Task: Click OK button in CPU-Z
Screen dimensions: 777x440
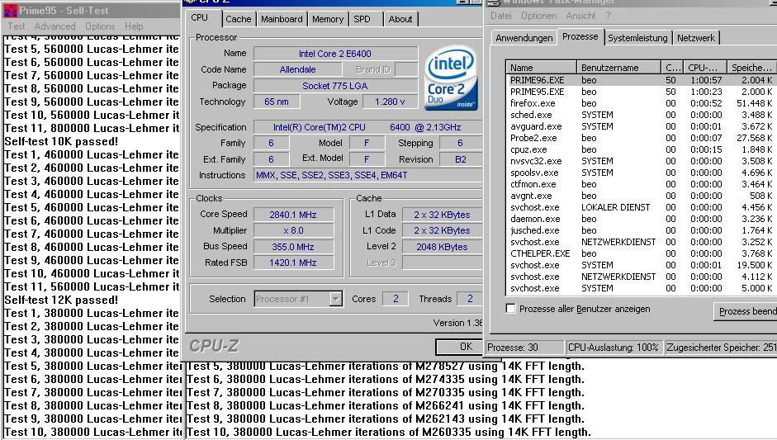Action: [x=459, y=347]
